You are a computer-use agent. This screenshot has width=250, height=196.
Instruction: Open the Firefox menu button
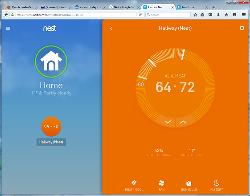pos(244,15)
